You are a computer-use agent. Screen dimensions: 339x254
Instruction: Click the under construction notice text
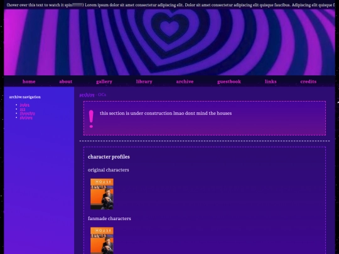click(166, 113)
